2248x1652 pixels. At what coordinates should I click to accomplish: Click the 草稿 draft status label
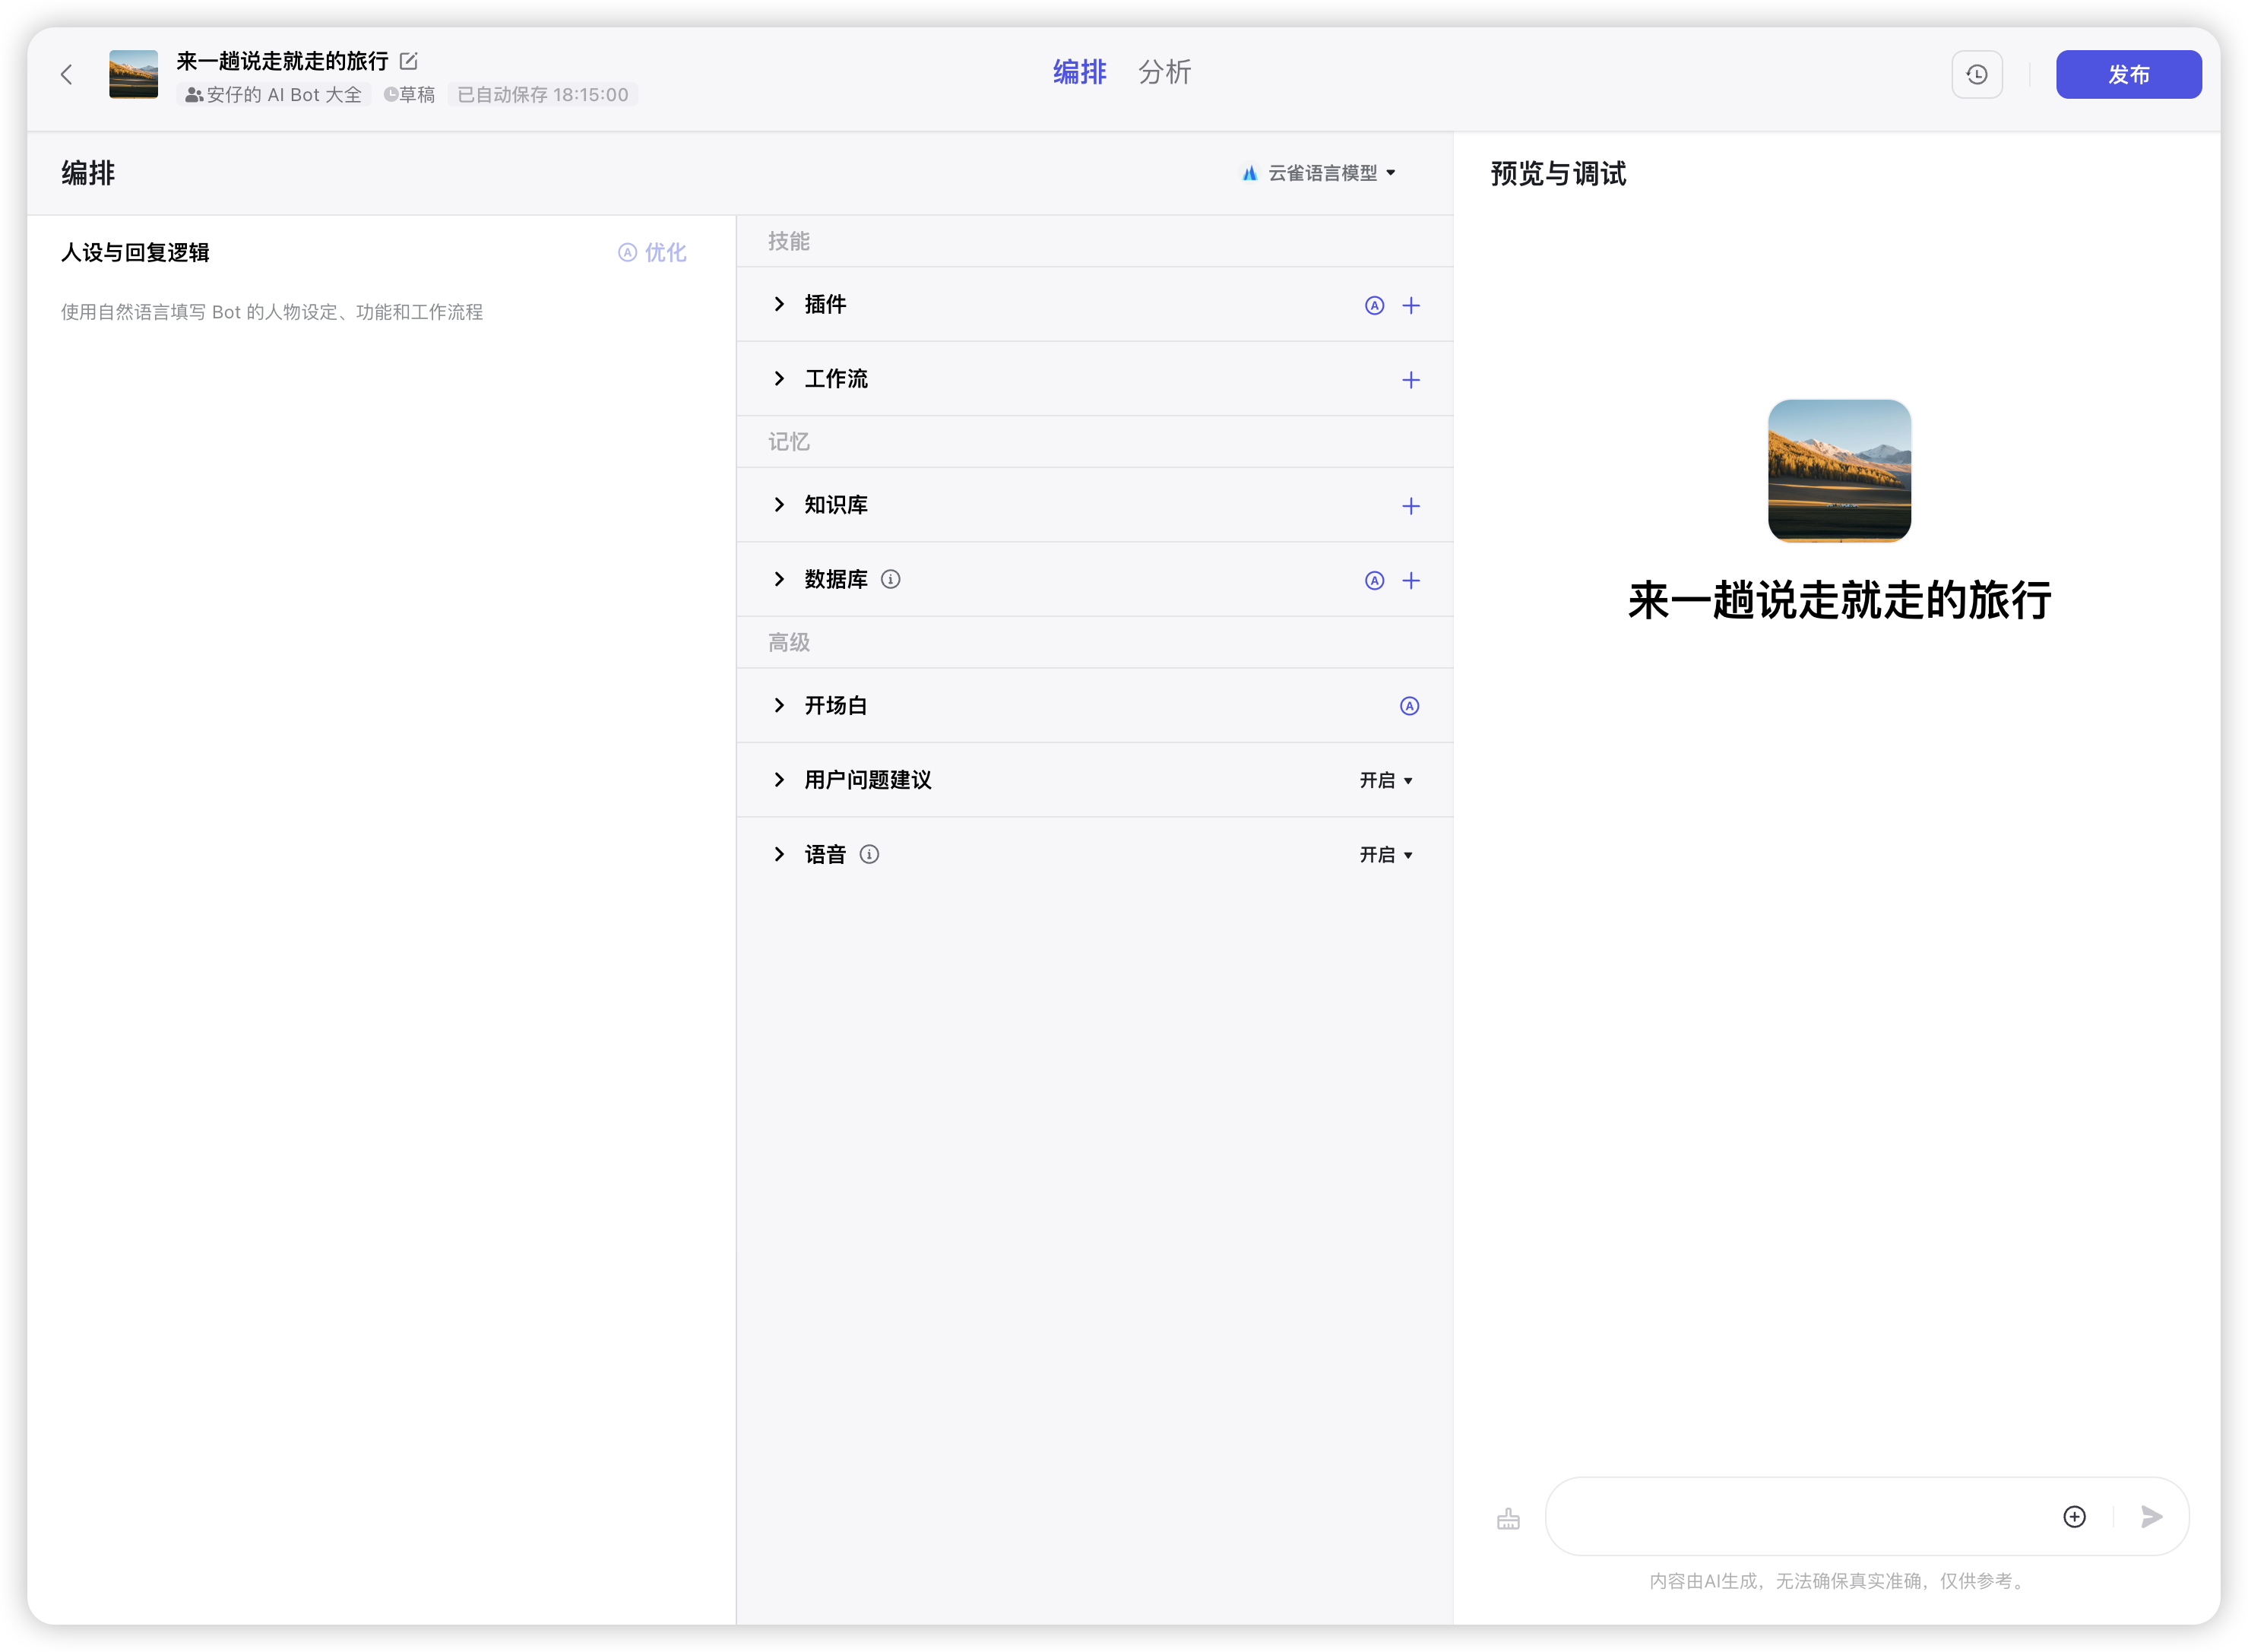pos(410,95)
